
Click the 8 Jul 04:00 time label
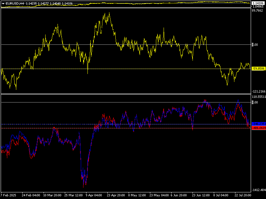tap(221, 195)
